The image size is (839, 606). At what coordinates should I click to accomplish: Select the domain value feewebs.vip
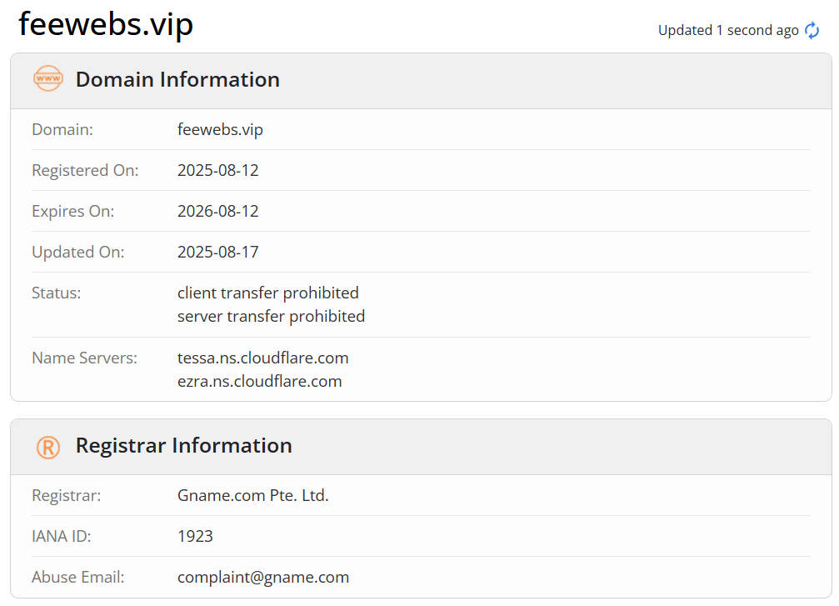[220, 129]
